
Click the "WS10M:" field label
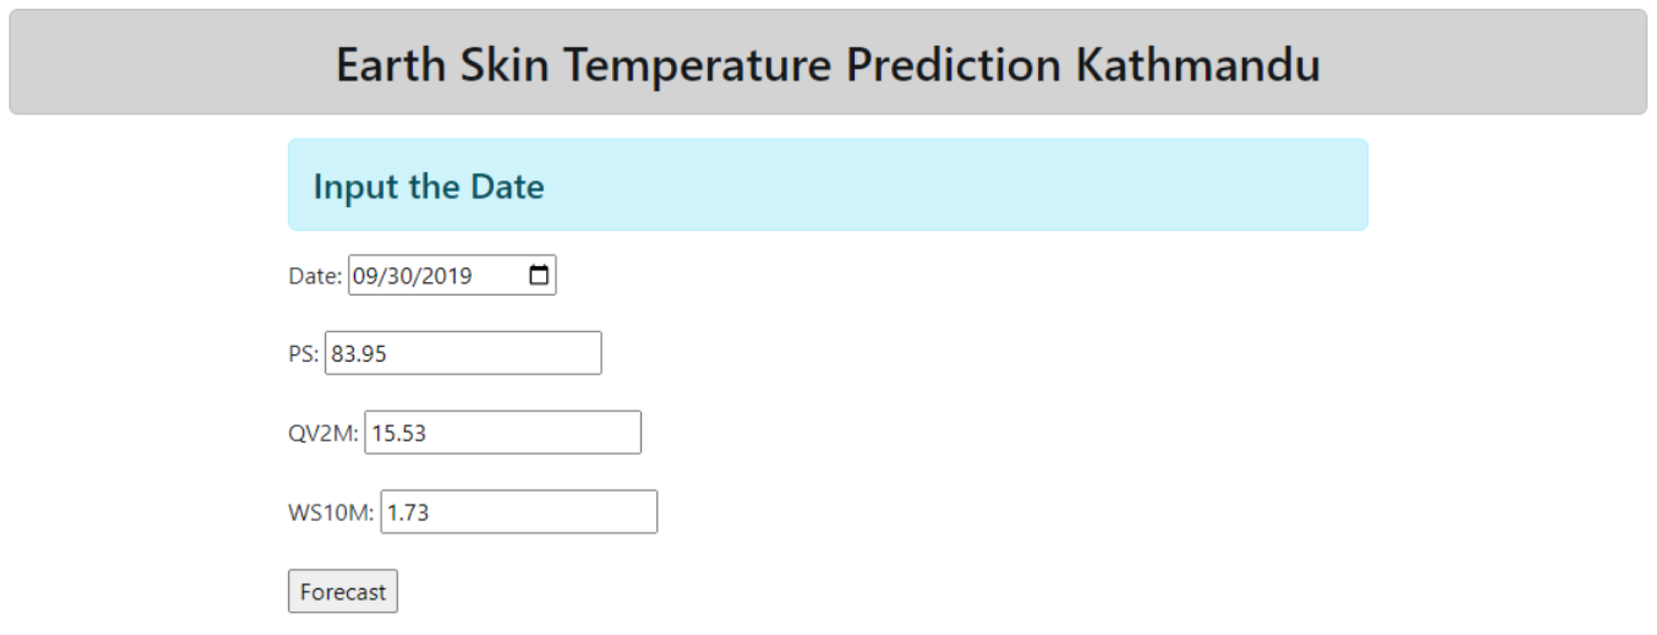331,513
